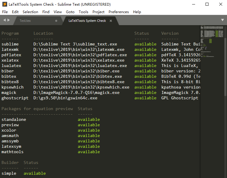The width and height of the screenshot is (227, 178).
Task: Click the 'Program' column header text
Action: click(10, 34)
